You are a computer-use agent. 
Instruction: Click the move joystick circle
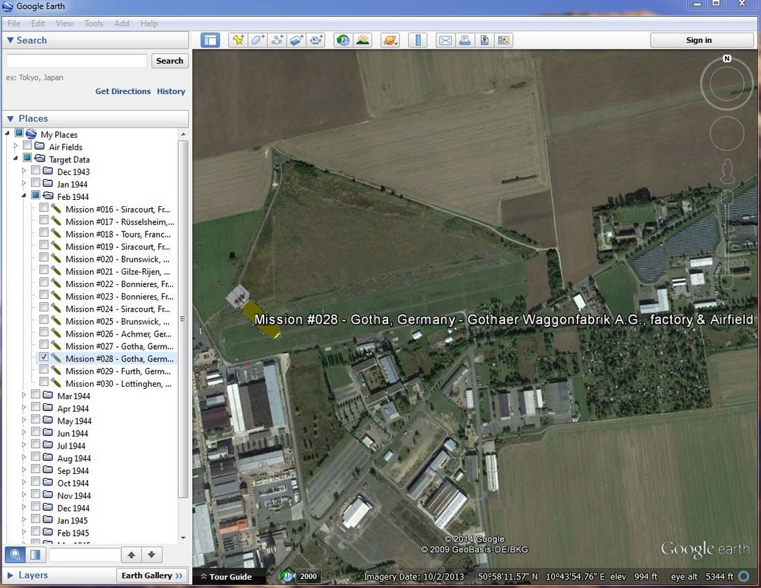point(727,134)
